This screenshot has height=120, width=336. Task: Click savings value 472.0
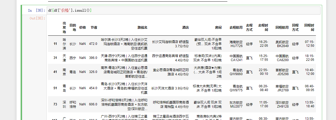[93, 44]
